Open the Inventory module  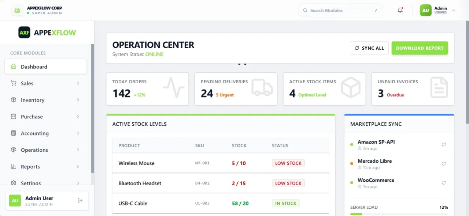pos(46,100)
